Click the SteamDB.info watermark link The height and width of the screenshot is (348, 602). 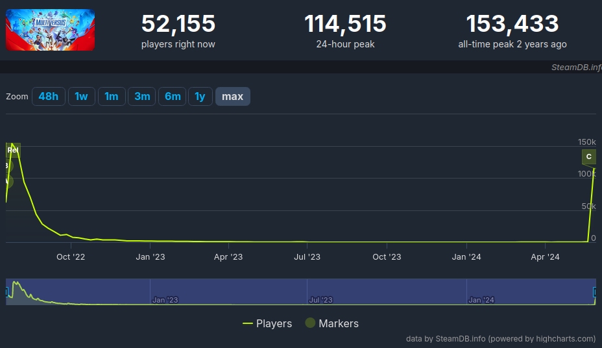576,67
